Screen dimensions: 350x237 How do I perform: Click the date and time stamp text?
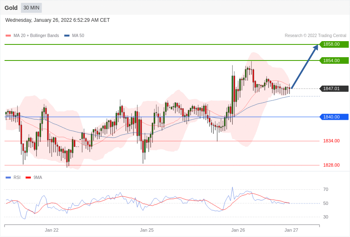[x=57, y=20]
